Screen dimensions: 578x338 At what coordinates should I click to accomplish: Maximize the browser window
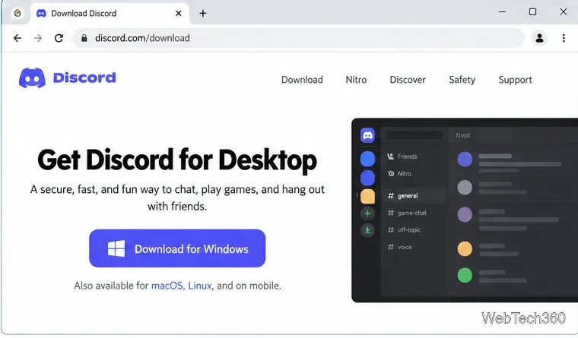532,12
